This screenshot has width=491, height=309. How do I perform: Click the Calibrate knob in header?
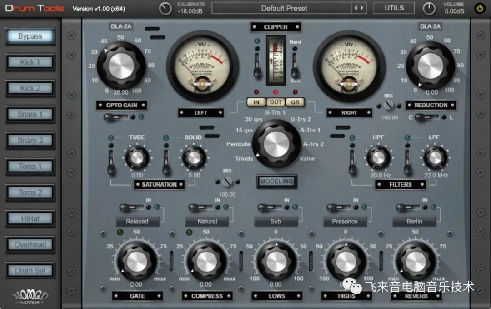pos(165,9)
